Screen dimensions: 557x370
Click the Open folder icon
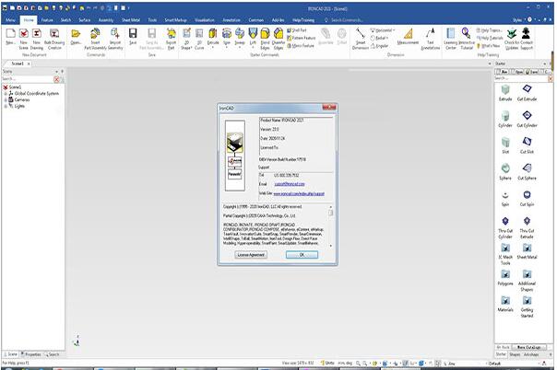[76, 34]
